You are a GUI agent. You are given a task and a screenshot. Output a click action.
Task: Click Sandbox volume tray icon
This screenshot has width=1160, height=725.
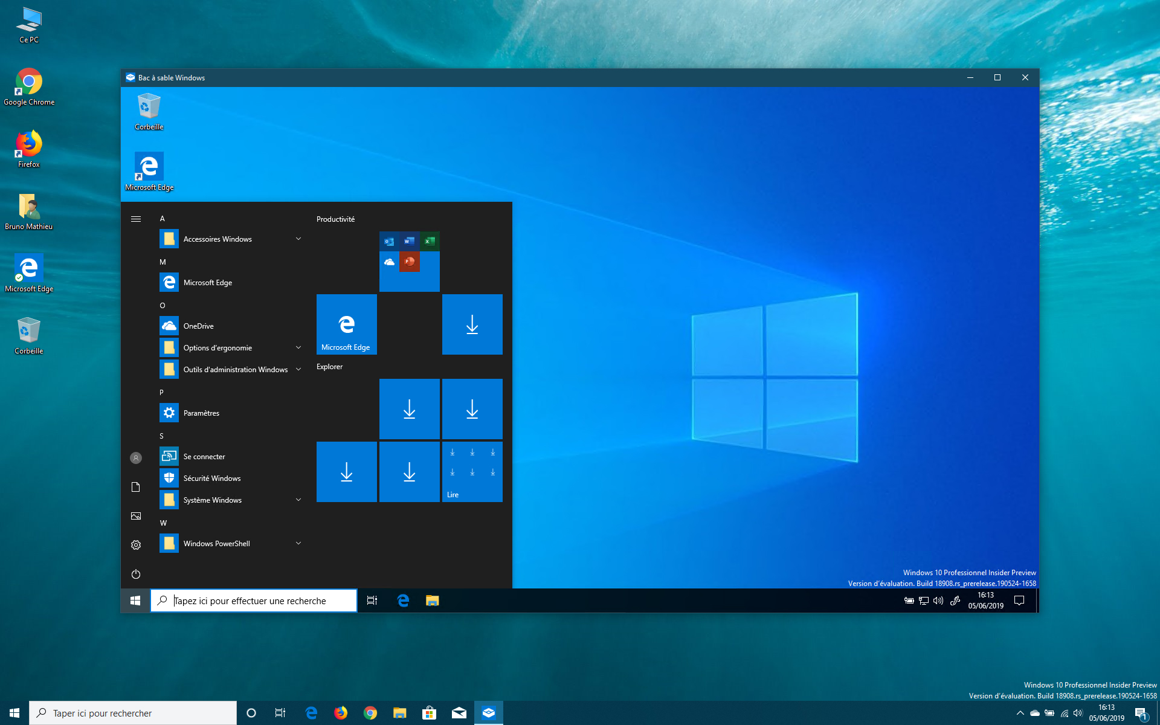[938, 601]
